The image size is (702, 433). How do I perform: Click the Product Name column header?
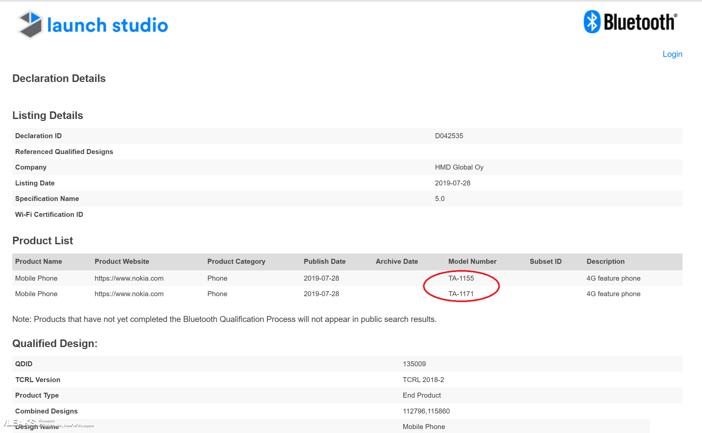39,261
